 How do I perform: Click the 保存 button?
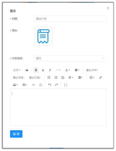[x=16, y=134]
